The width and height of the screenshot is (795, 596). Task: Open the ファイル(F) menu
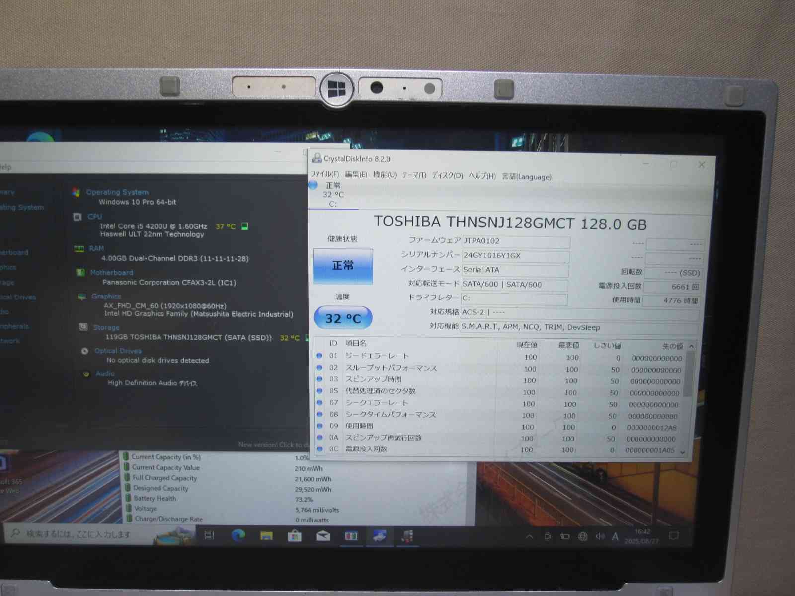324,174
